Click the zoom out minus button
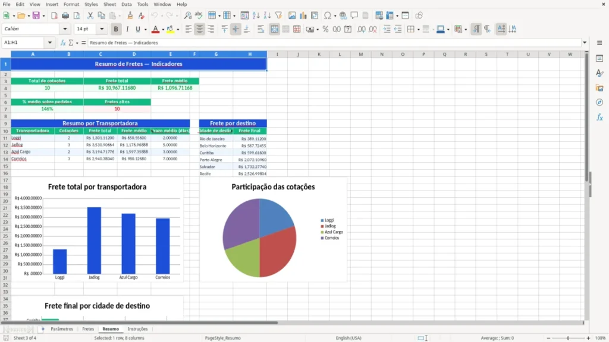Viewport: 609px width, 342px height. pyautogui.click(x=548, y=338)
